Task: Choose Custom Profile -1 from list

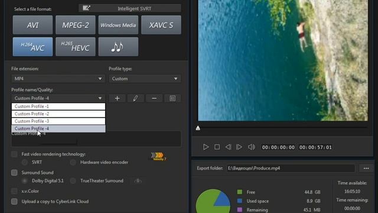Action: tap(58, 106)
